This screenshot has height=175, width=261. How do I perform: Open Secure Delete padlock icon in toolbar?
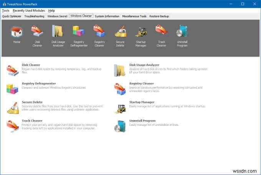(x=120, y=31)
